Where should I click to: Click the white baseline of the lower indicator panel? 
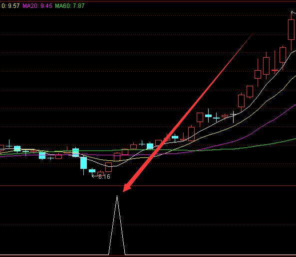coord(148,255)
